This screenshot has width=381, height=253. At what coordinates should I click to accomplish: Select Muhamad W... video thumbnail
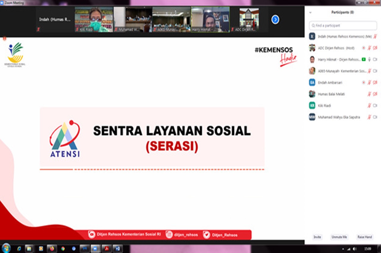[133, 20]
